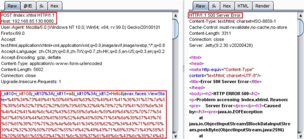Open the HTML tab in the response panel
Image resolution: width=304 pixels, height=139 pixels.
(x=243, y=6)
